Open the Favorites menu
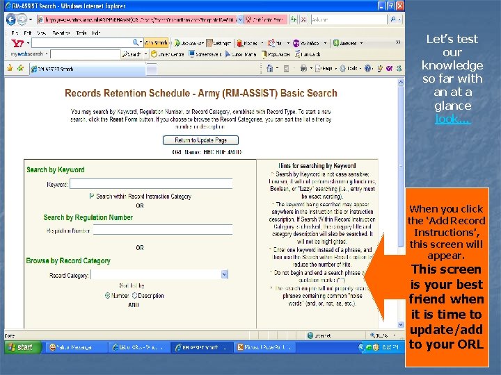This screenshot has height=375, width=501. [61, 33]
